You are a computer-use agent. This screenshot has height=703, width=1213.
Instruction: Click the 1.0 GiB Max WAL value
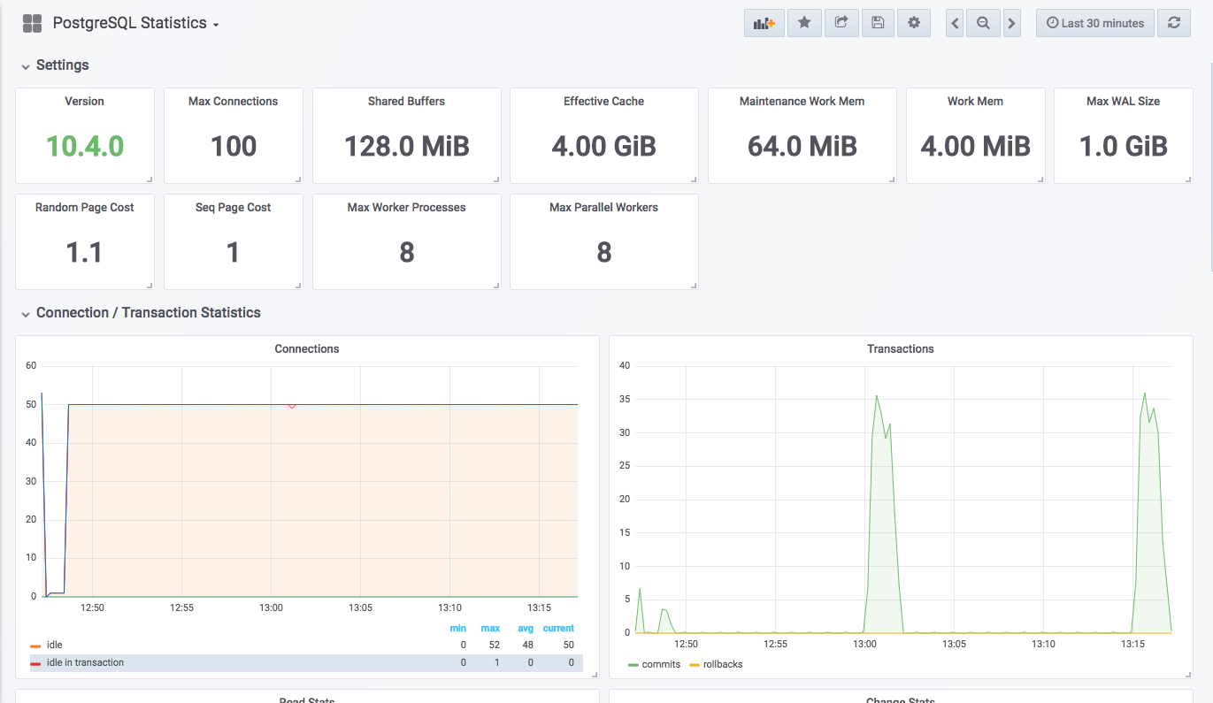1124,146
